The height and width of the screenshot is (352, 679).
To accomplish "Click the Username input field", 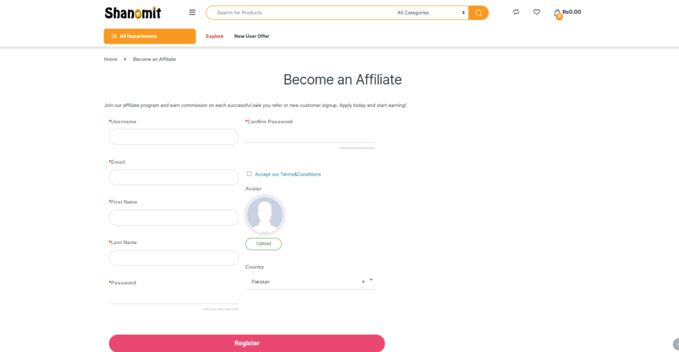I will pyautogui.click(x=174, y=137).
